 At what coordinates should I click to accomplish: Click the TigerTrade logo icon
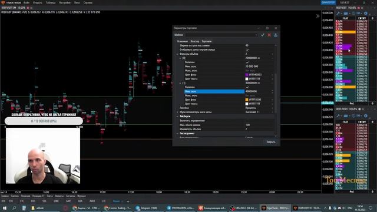[x=3, y=2]
